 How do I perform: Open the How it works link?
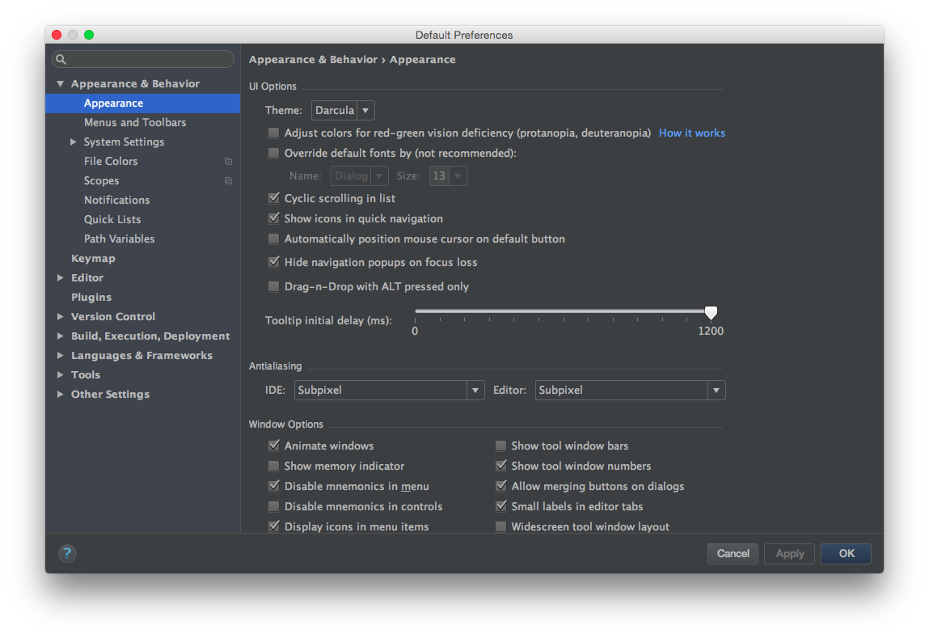tap(691, 133)
